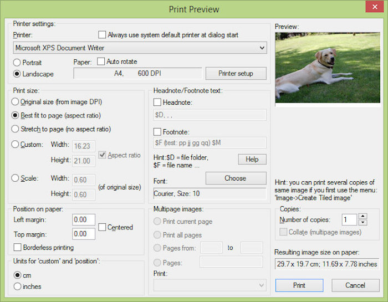Toggle the Footnote checkbox
This screenshot has height=302, width=388.
point(158,132)
